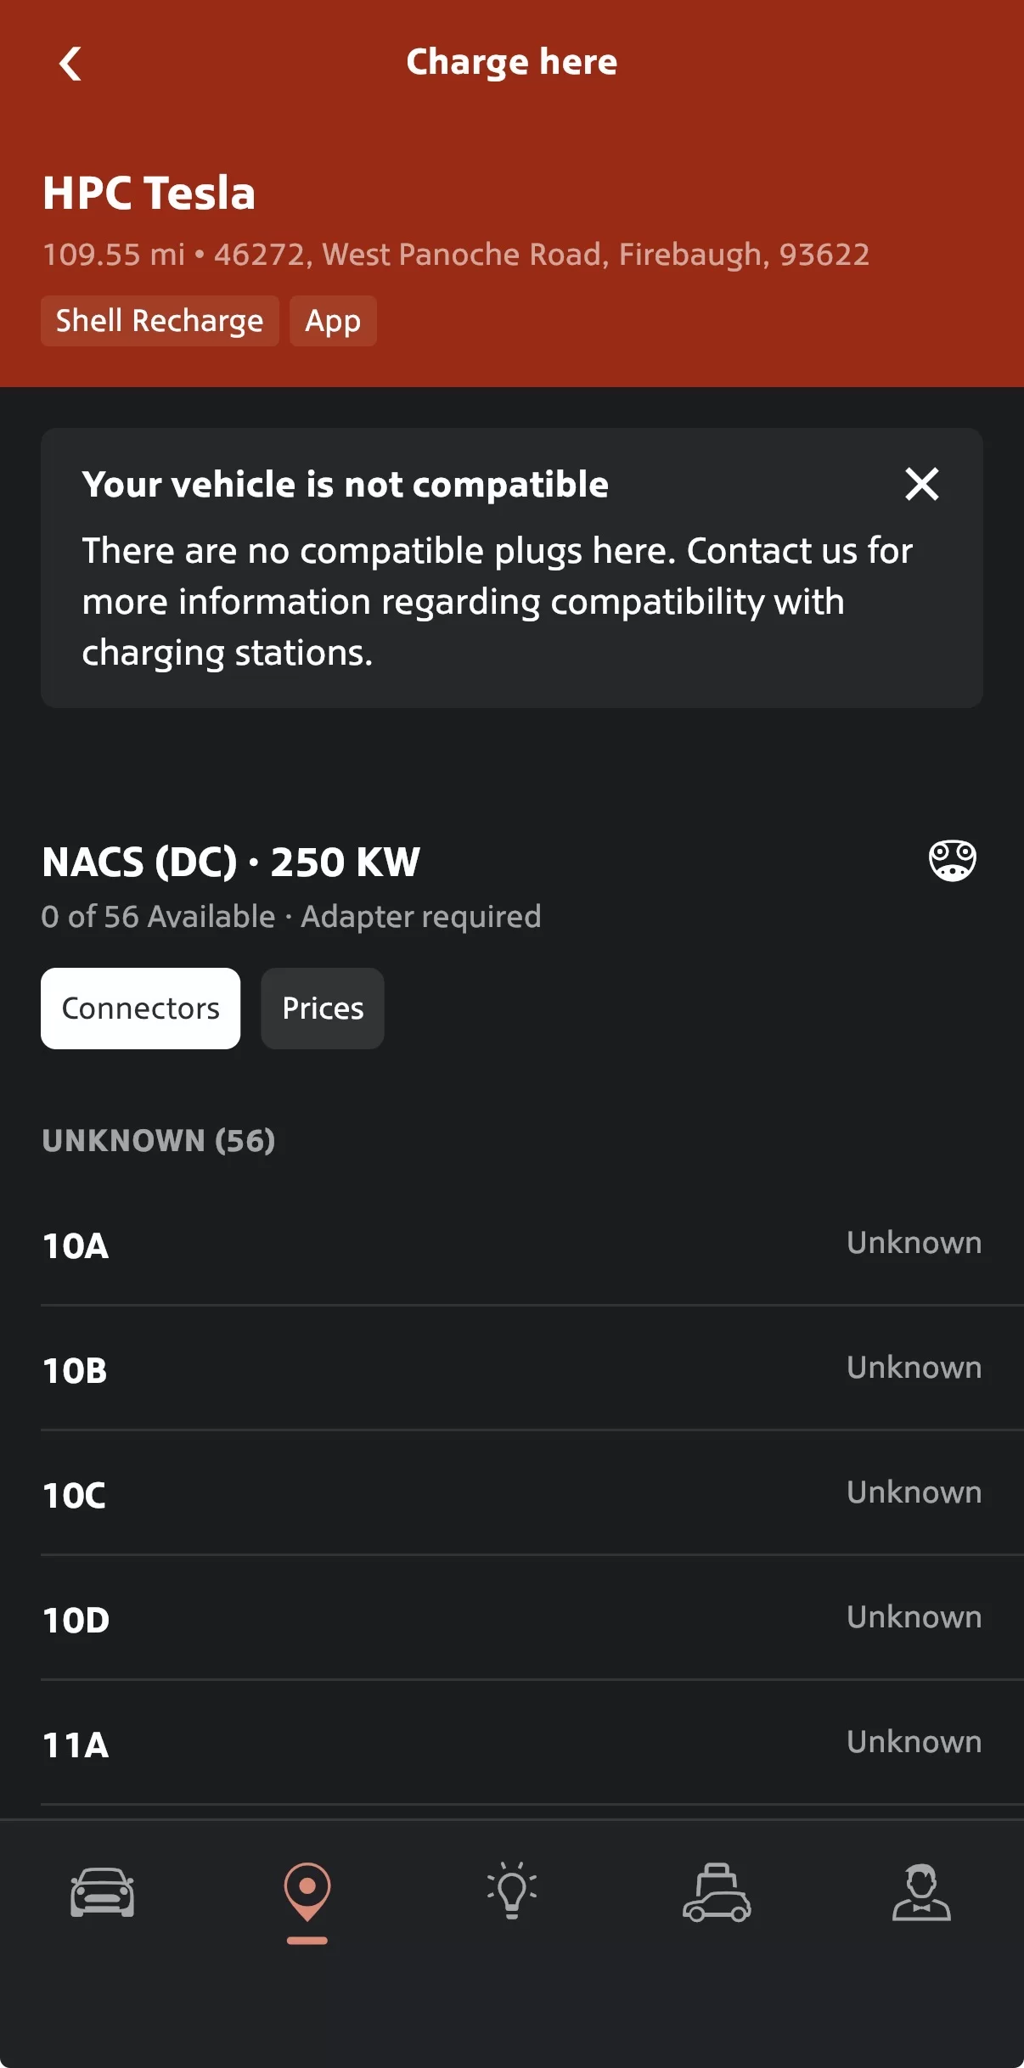
Task: Open the map location pin tab
Action: (x=307, y=1892)
